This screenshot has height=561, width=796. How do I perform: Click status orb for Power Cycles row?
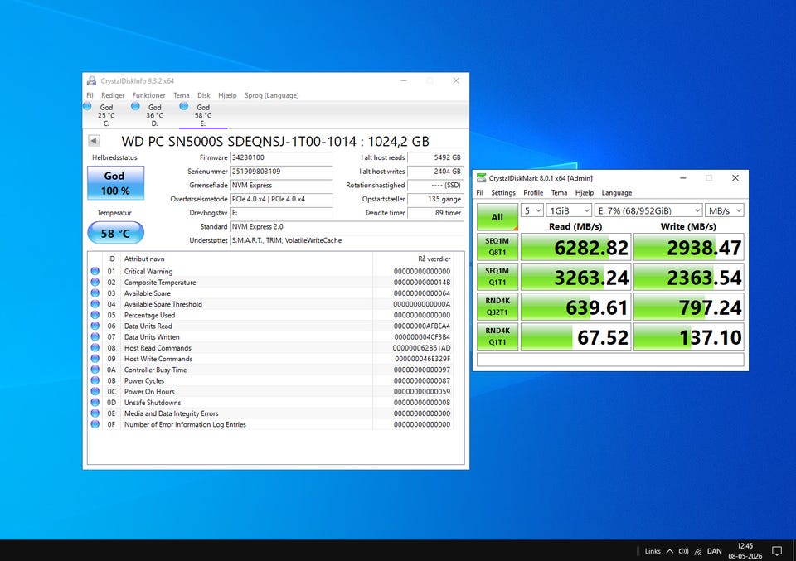pyautogui.click(x=95, y=380)
